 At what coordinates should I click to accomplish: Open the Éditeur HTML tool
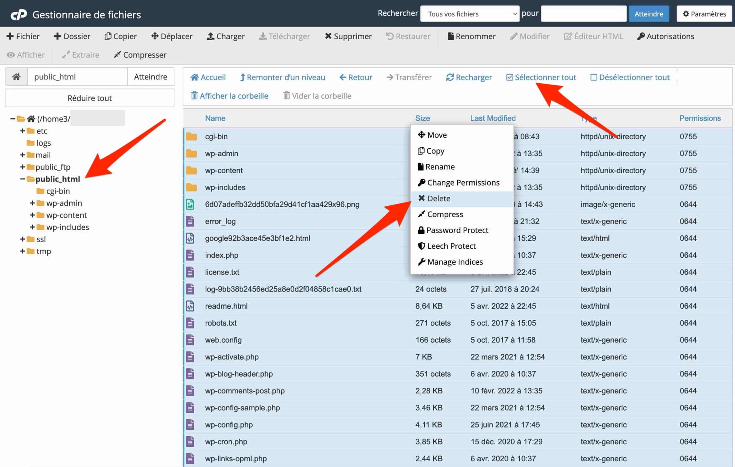tap(593, 36)
